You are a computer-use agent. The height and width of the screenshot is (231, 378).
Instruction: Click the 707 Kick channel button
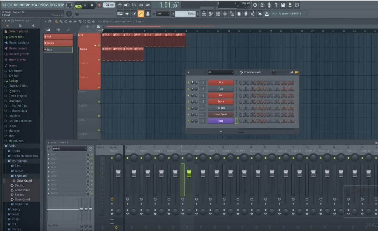pos(220,108)
